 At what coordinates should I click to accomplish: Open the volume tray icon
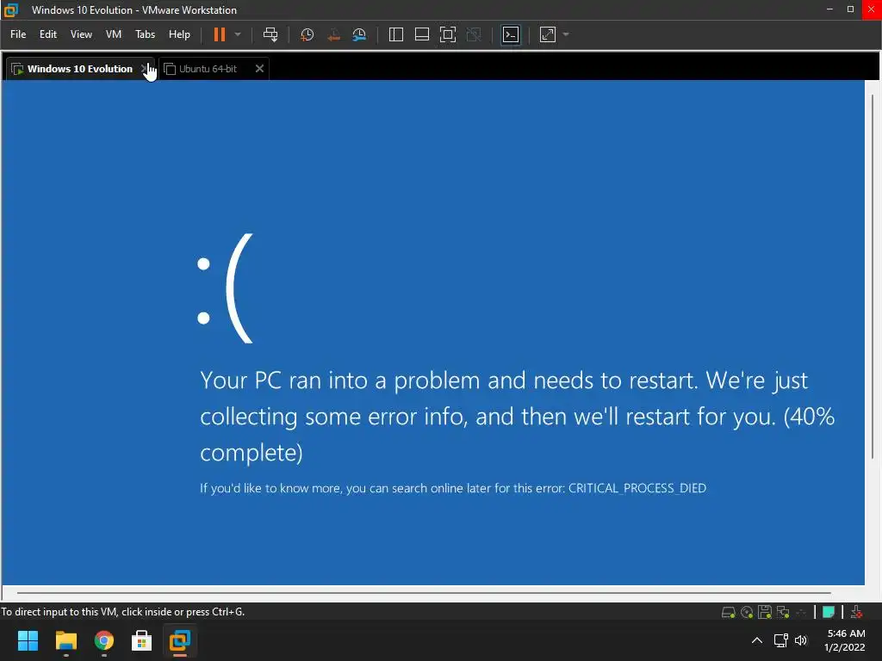click(x=801, y=640)
